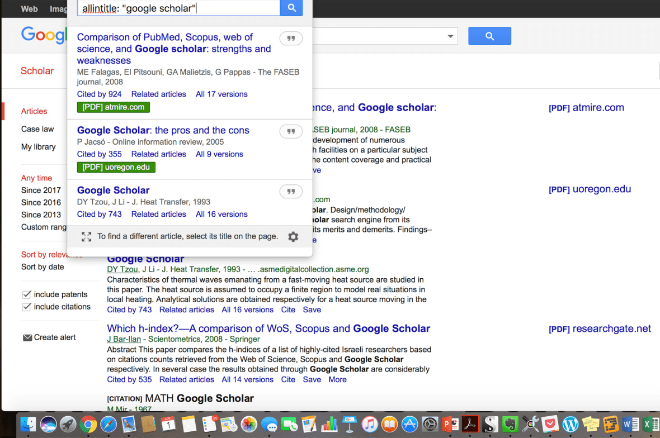Click the quote icon on the pros and cons result
660x438 pixels.
[291, 131]
